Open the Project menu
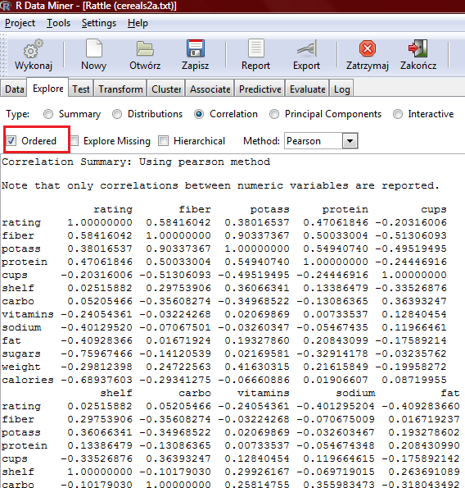 [x=20, y=23]
